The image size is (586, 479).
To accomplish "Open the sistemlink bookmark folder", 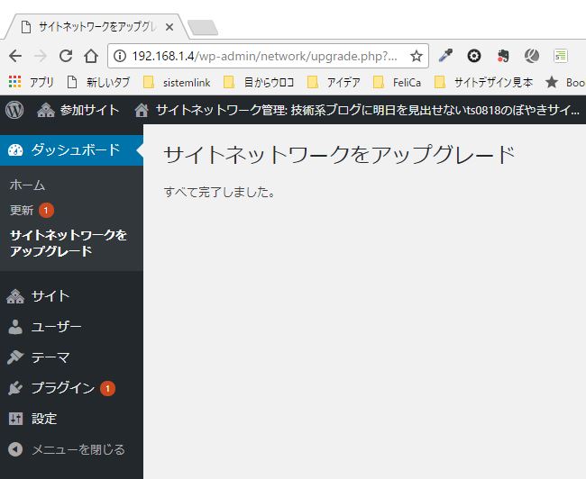I will click(177, 82).
